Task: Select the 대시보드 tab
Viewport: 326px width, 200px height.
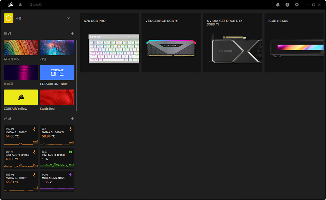Action: click(x=36, y=5)
